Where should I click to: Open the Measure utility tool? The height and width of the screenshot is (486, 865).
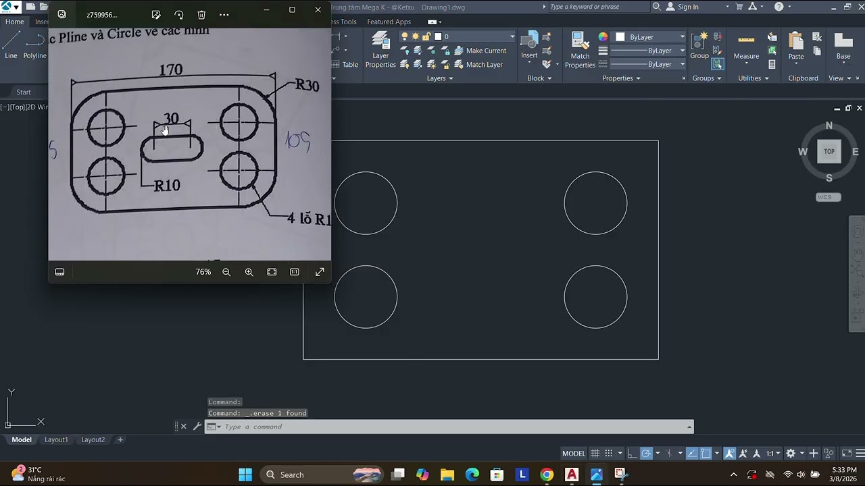(x=746, y=46)
